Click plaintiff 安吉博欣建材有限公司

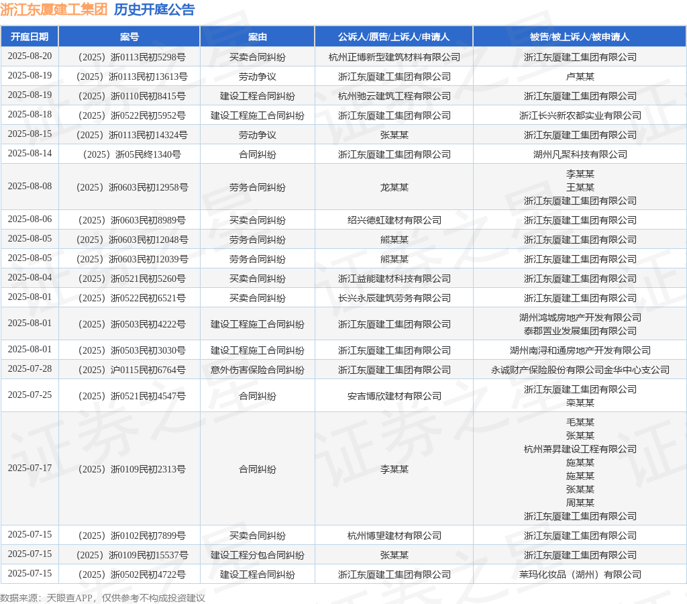pos(394,396)
